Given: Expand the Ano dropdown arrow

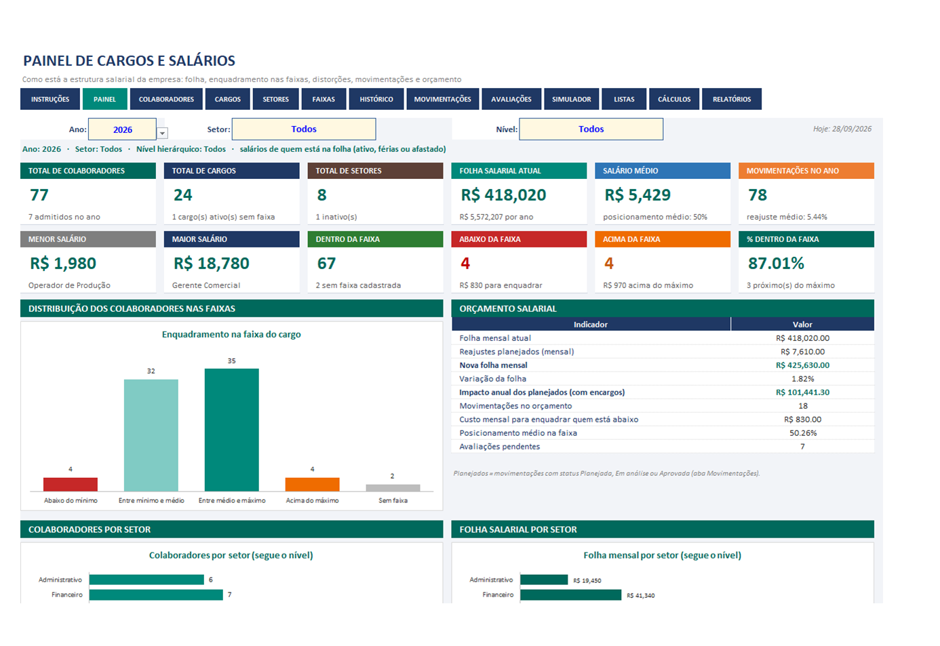Looking at the screenshot, I should coord(162,133).
